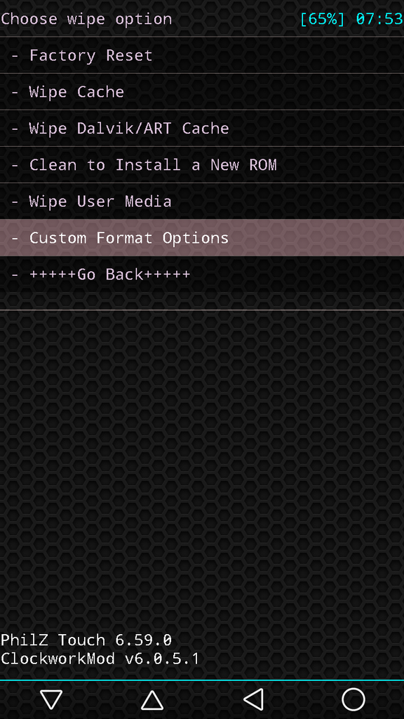Viewport: 404px width, 719px height.
Task: Tap the blank hexagon-patterned background area
Action: coord(202,468)
